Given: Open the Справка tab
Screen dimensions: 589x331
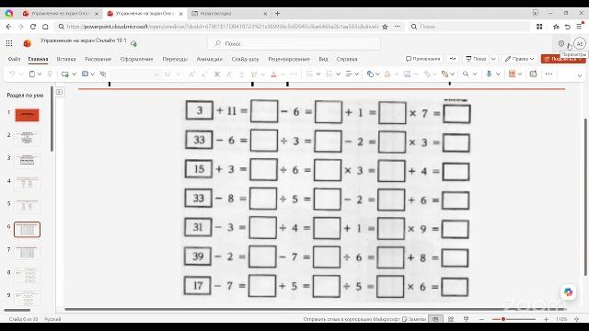Looking at the screenshot, I should coord(347,59).
